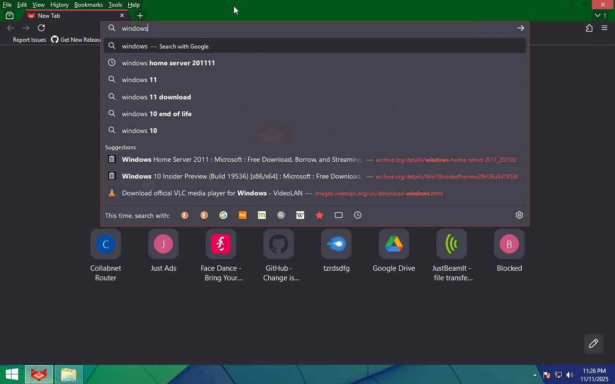This screenshot has width=615, height=384.
Task: Open the browser hamburger application menu
Action: point(604,28)
